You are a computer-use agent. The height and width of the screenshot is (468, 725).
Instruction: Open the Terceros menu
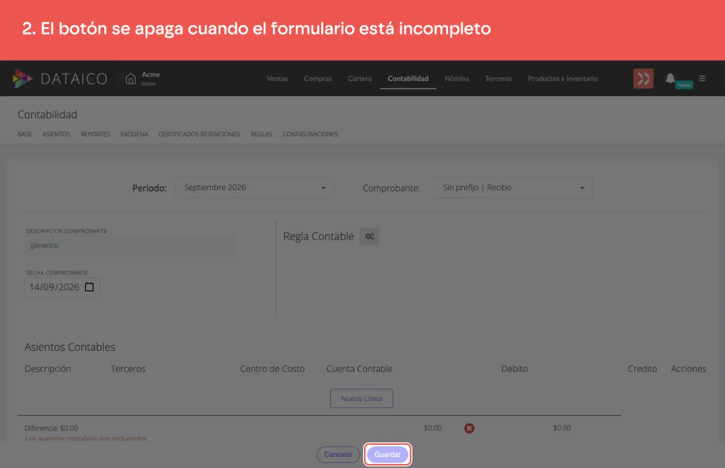[x=498, y=79]
